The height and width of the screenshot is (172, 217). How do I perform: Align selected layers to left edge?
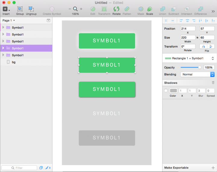click(x=181, y=21)
